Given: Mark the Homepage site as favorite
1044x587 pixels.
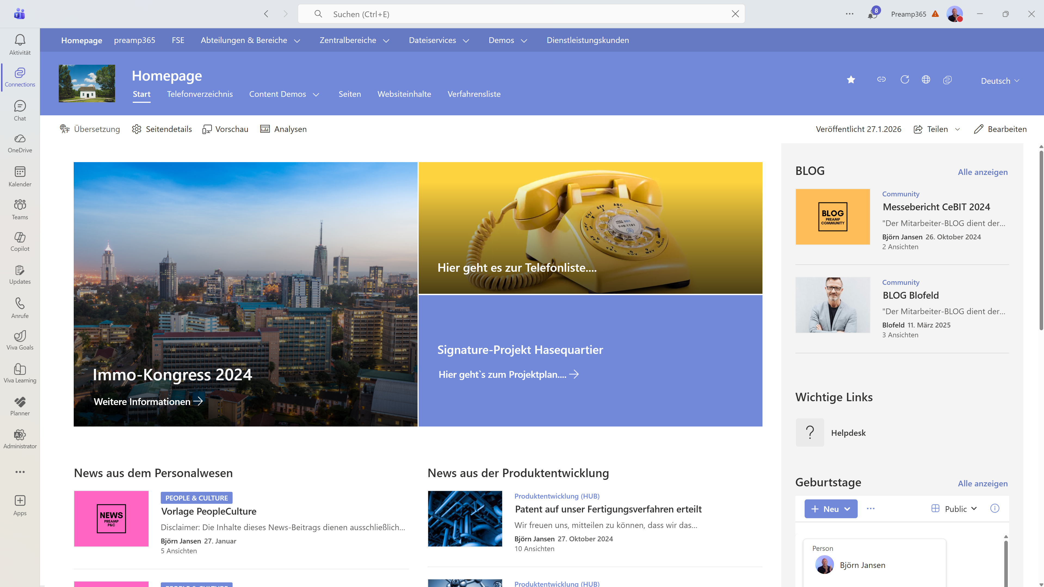Looking at the screenshot, I should [x=851, y=79].
